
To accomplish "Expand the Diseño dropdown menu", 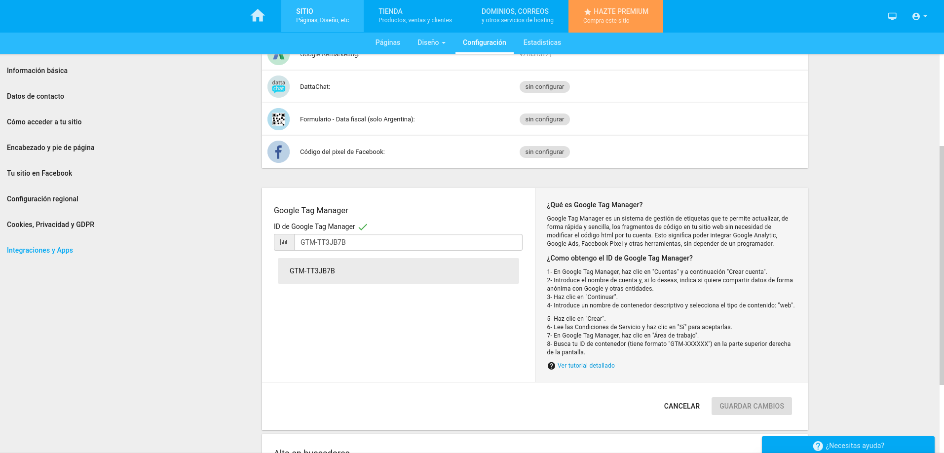I will [431, 42].
